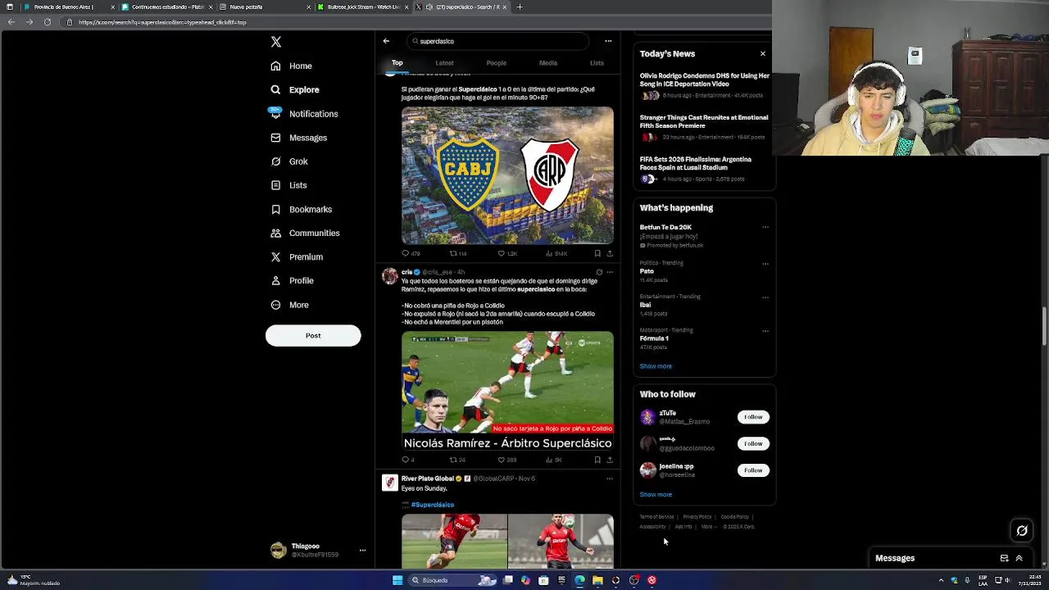Follow the joselina :pp account
The width and height of the screenshot is (1049, 590).
point(753,470)
